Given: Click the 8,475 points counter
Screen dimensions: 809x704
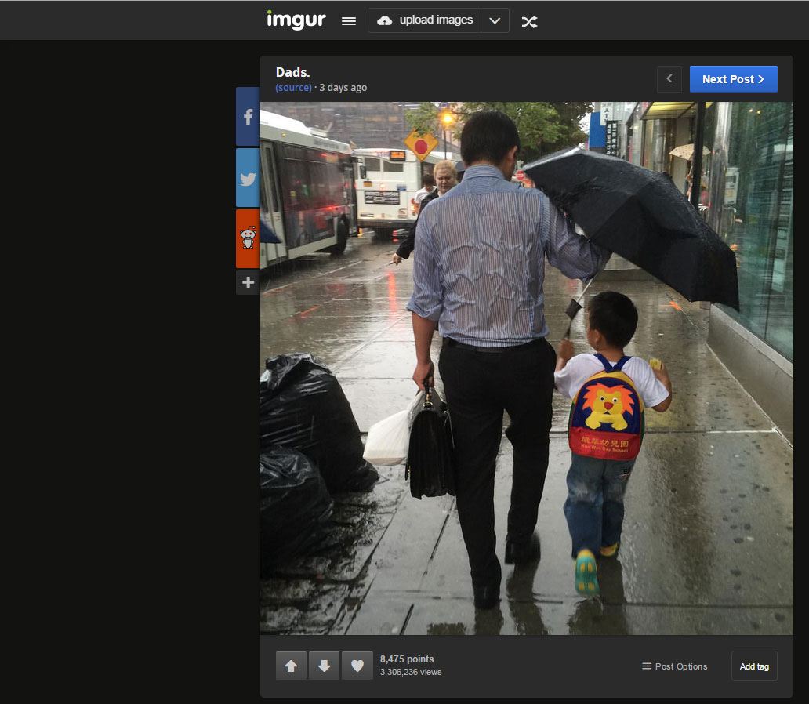Looking at the screenshot, I should (407, 659).
